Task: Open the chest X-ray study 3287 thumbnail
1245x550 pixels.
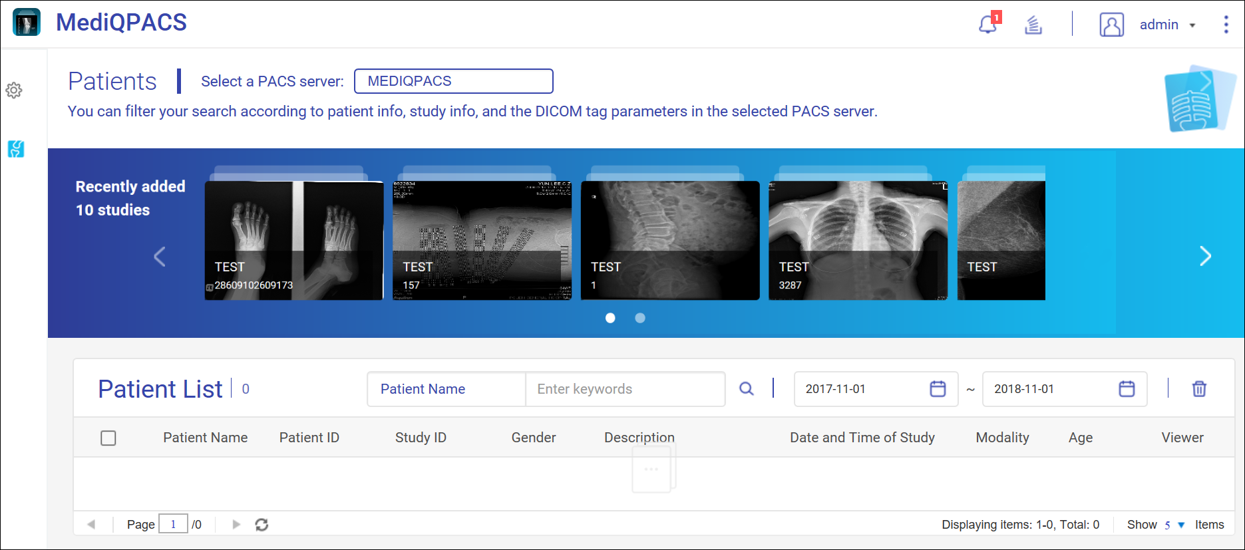Action: point(858,240)
